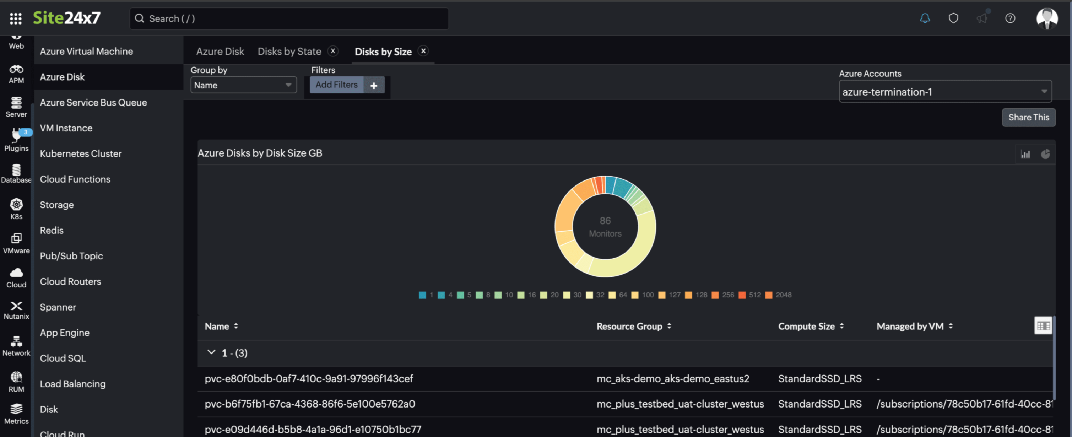Select the K8s icon in the sidebar

[x=16, y=208]
